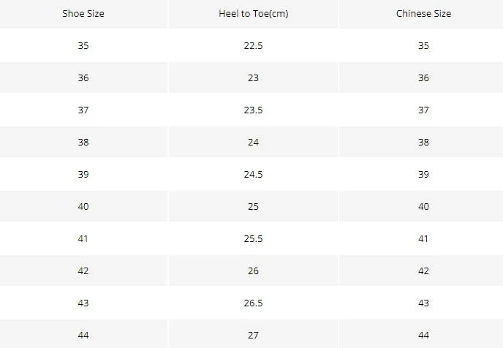503x348 pixels.
Task: Select the 26.5 heel to toe value
Action: pos(254,303)
